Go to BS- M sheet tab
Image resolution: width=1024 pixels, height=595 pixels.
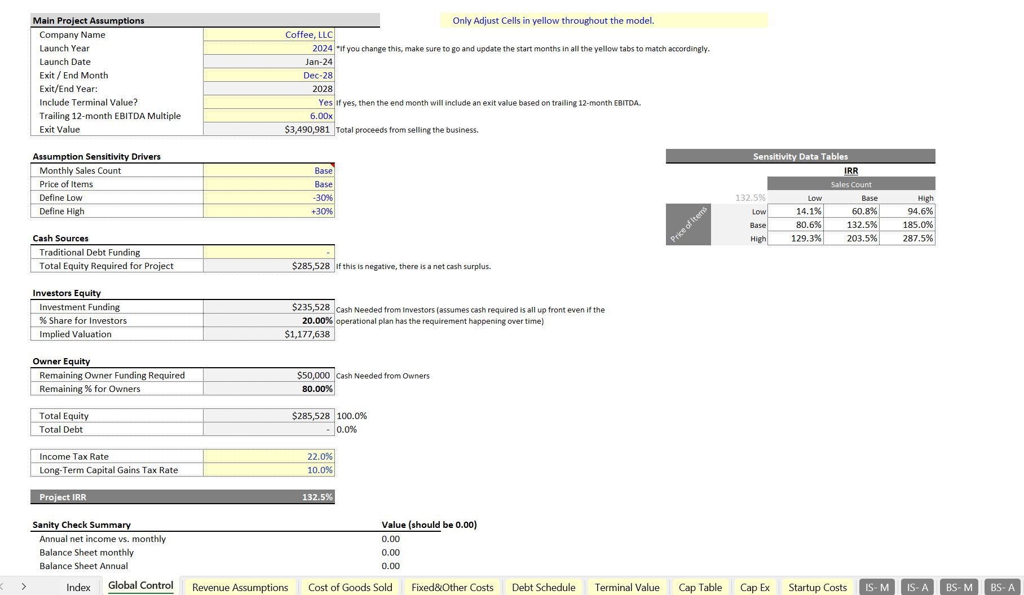(959, 587)
